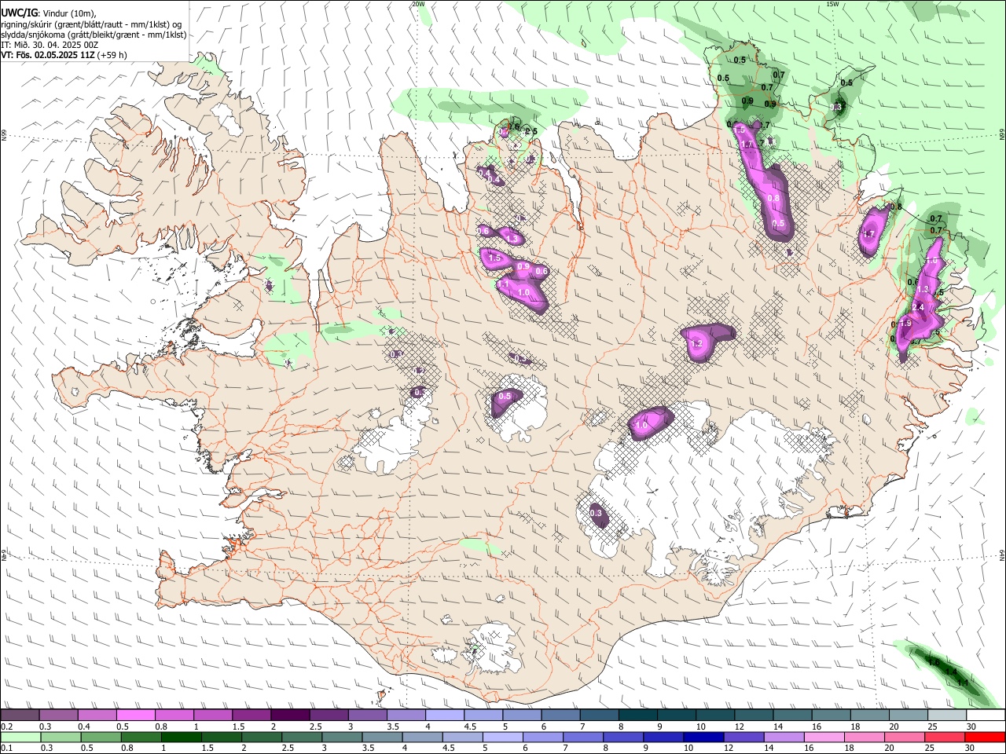Pick the grey 18 snow scale swatch
Screen dimensions: 1006x754
pos(870,715)
